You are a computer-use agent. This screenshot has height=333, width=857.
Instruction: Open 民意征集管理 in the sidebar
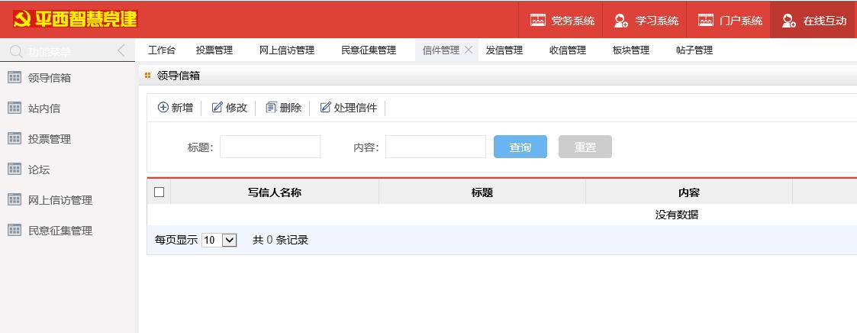pos(60,231)
